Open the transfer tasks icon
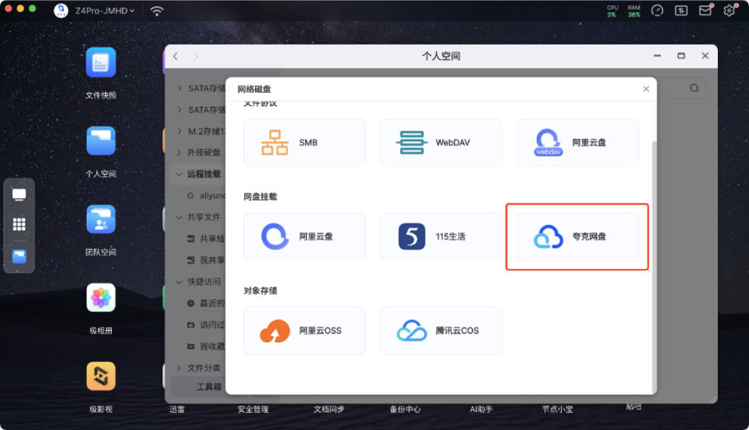 681,10
